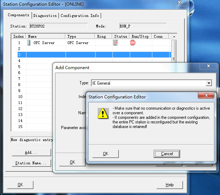Click the Status column header
The width and height of the screenshot is (220, 195).
coord(121,36)
